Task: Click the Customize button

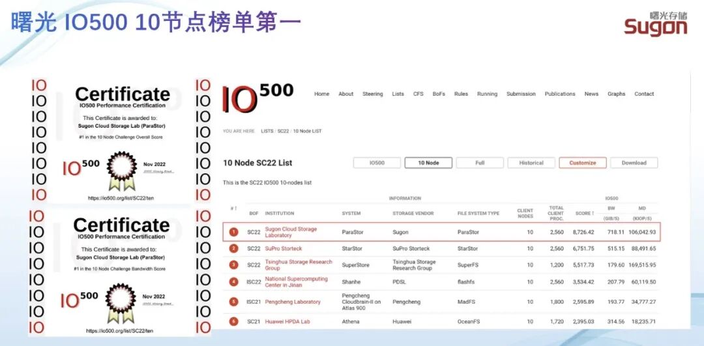Action: click(583, 163)
